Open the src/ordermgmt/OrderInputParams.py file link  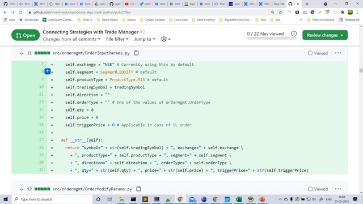point(91,53)
